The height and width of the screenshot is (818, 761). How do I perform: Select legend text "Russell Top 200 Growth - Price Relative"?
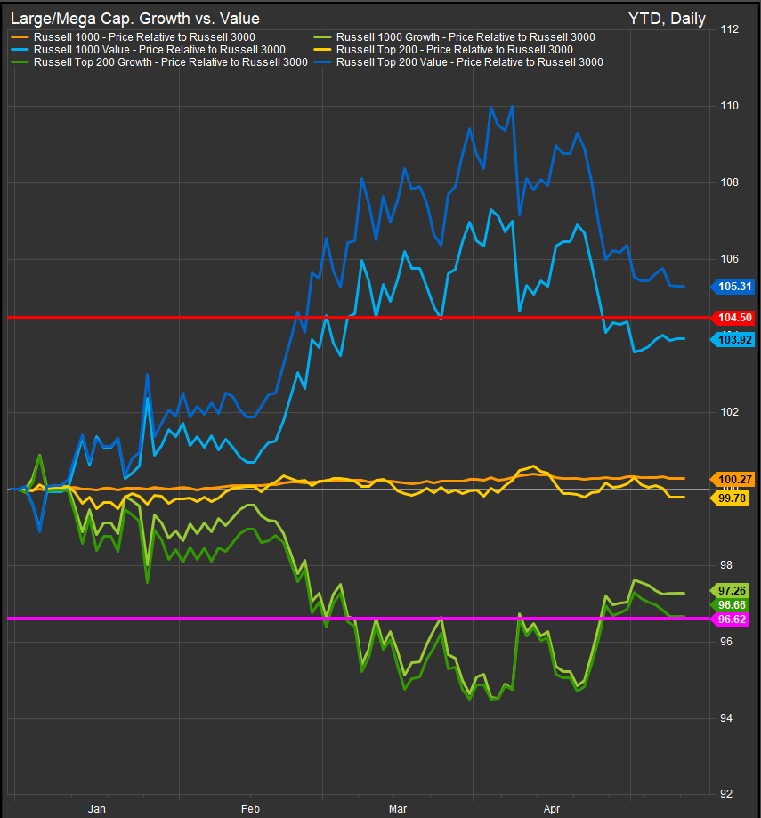click(x=128, y=62)
